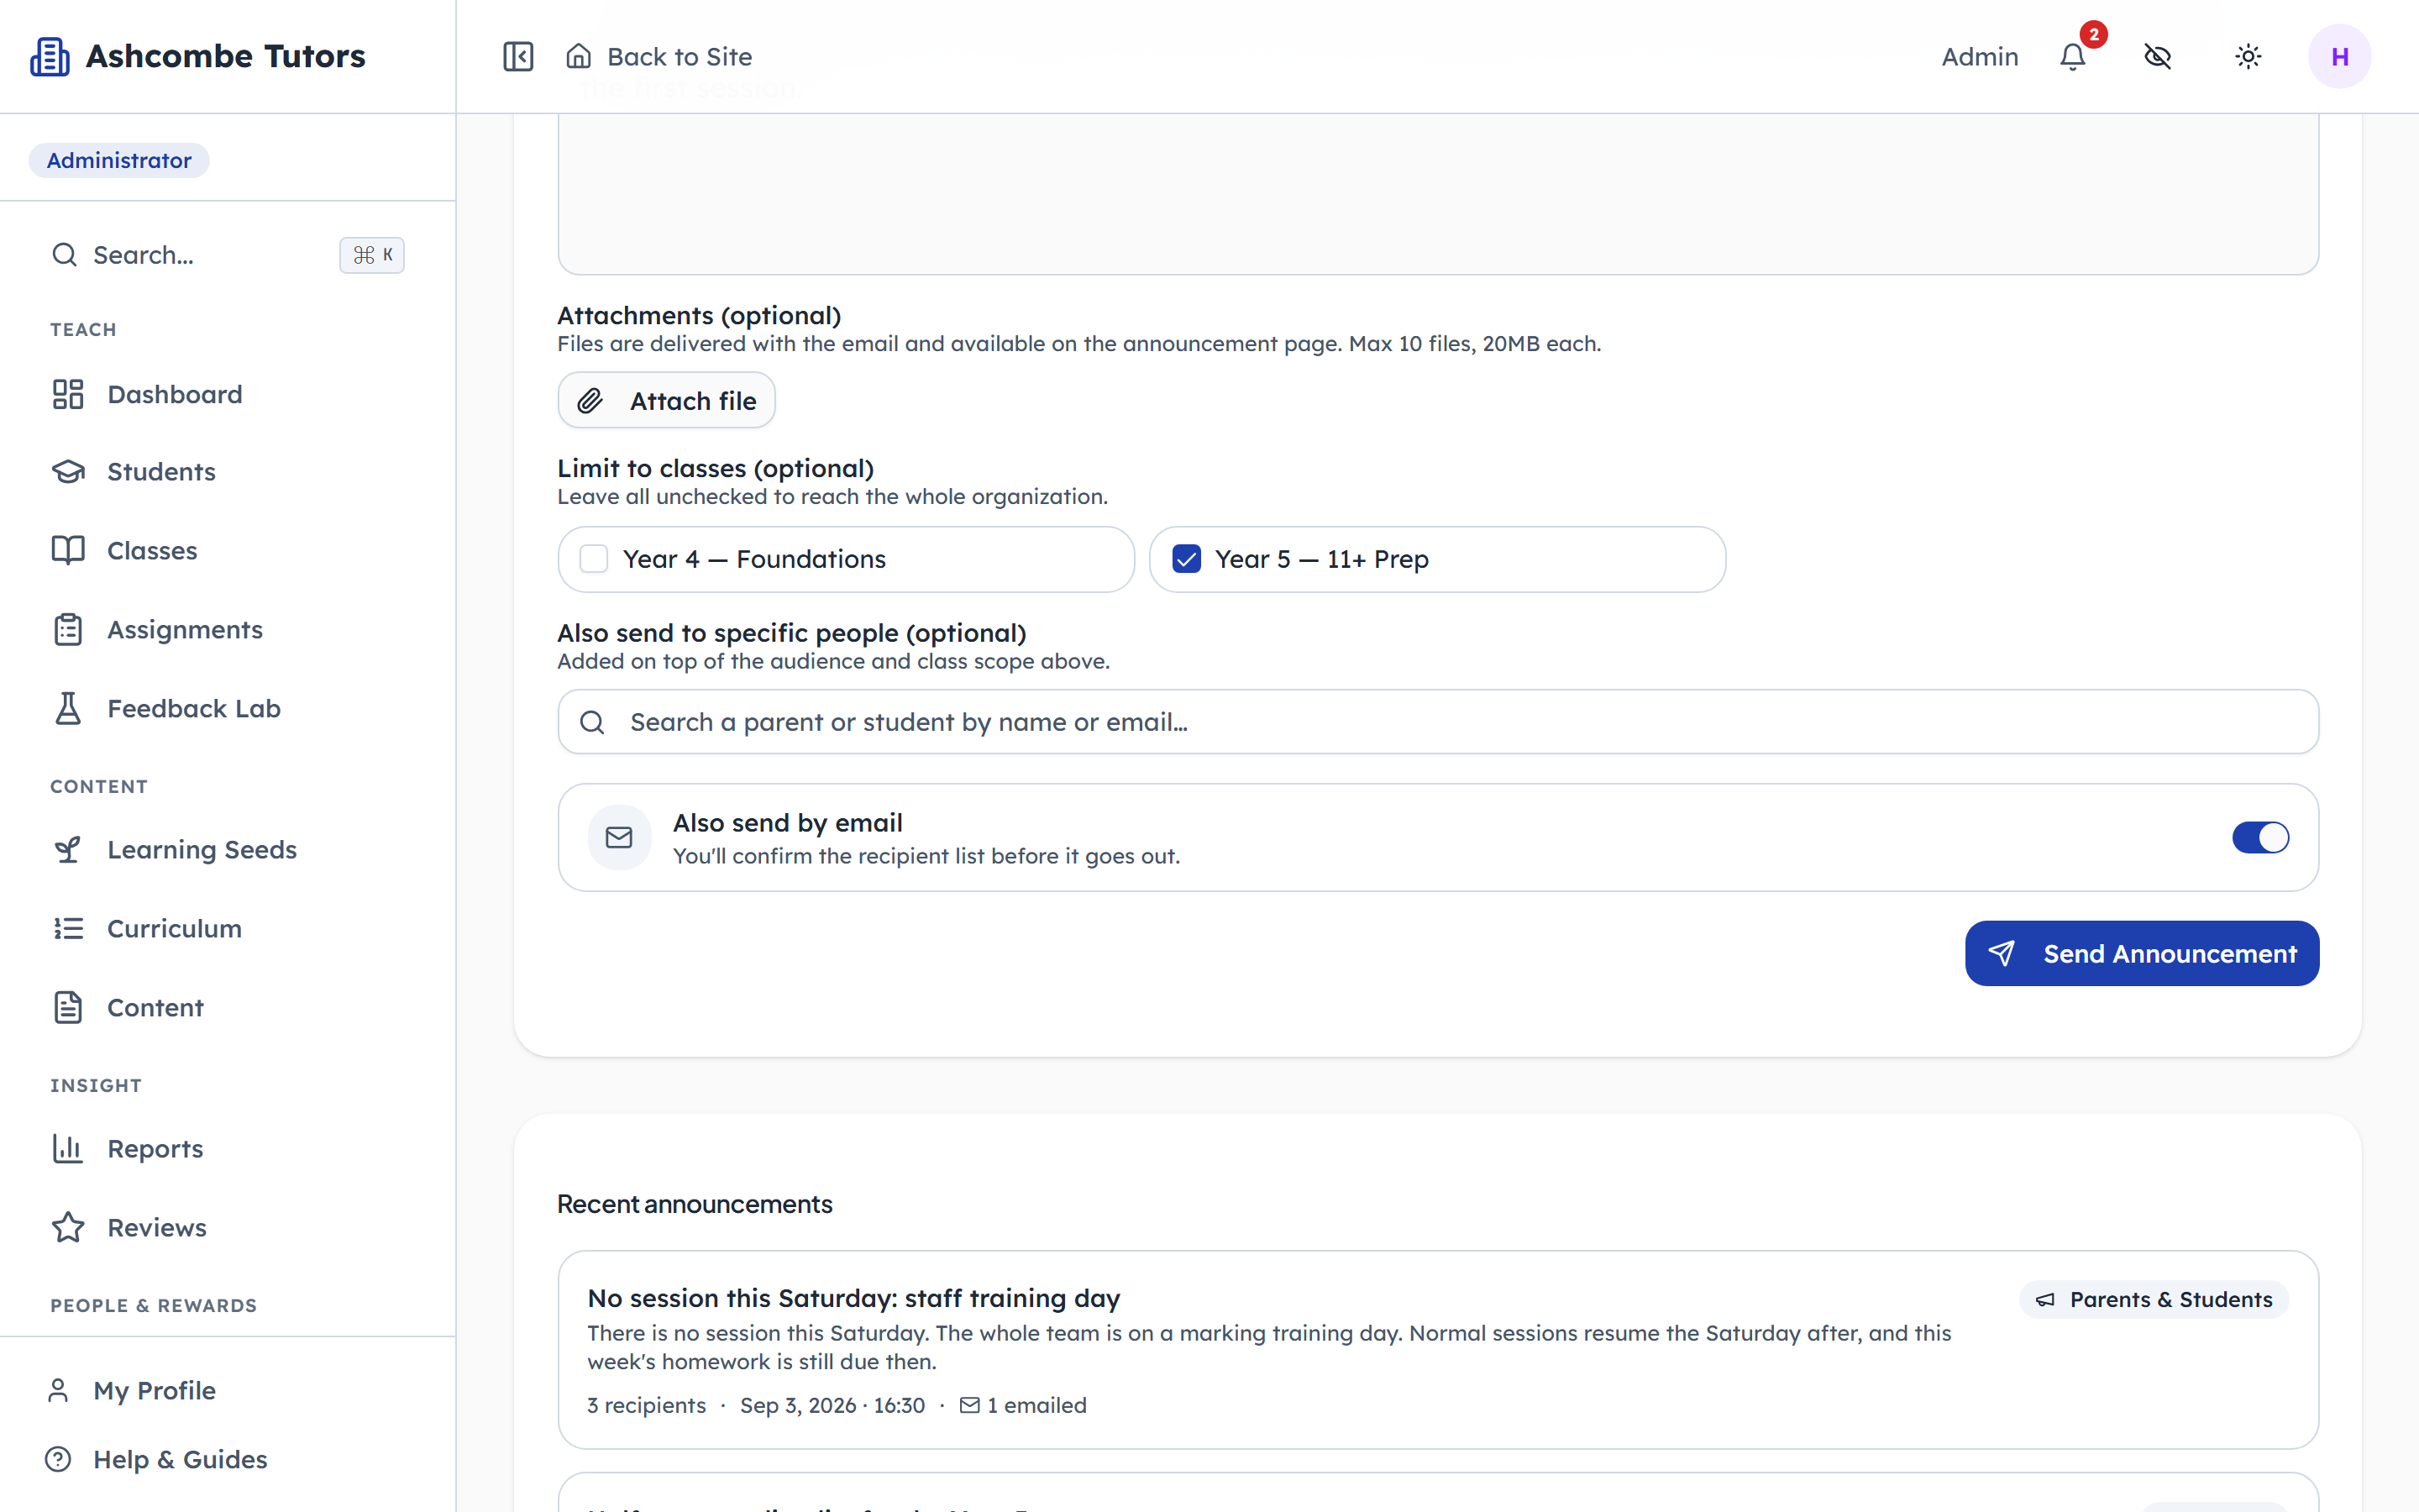
Task: Click Send Announcement button text
Action: click(2170, 953)
